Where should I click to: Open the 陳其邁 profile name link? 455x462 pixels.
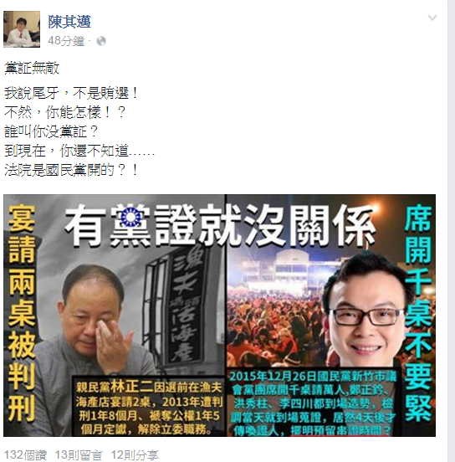coord(69,22)
